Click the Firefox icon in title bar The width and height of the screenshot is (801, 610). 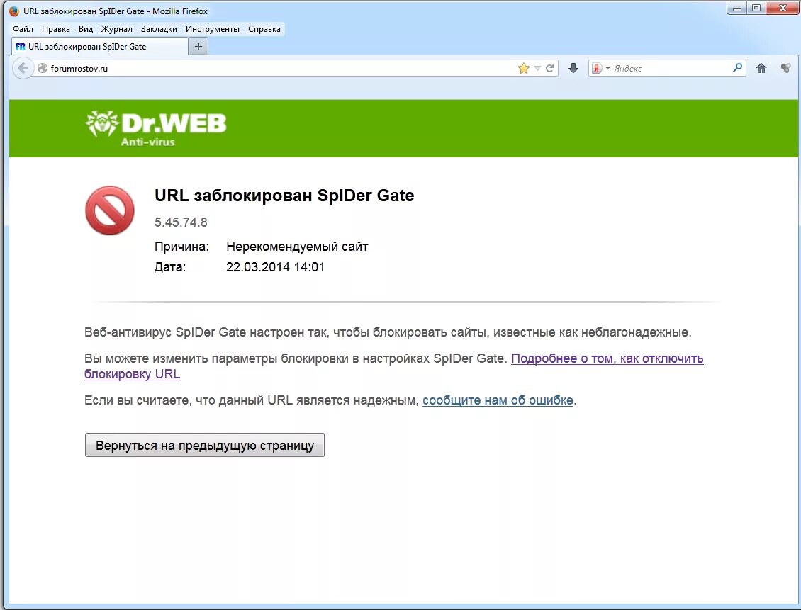pyautogui.click(x=14, y=11)
